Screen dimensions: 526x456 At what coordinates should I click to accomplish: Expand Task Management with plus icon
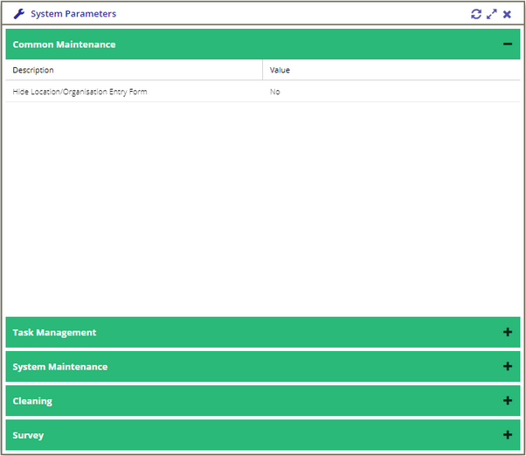pos(508,332)
